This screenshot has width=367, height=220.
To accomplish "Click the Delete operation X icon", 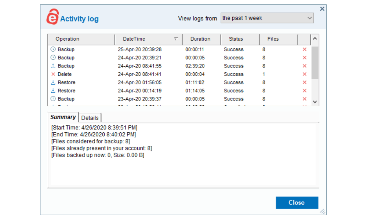I will (x=53, y=74).
